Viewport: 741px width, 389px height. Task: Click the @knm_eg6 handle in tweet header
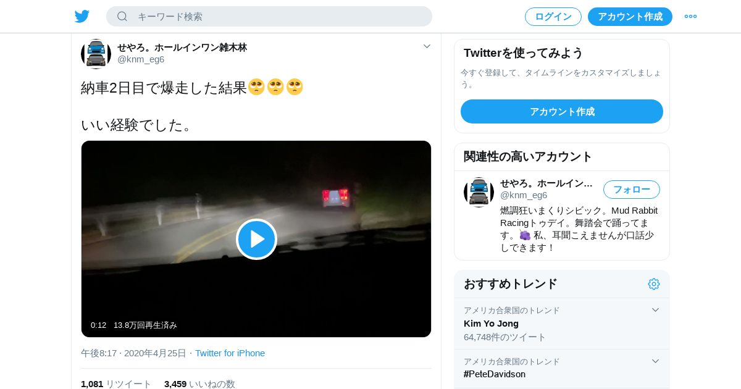141,59
